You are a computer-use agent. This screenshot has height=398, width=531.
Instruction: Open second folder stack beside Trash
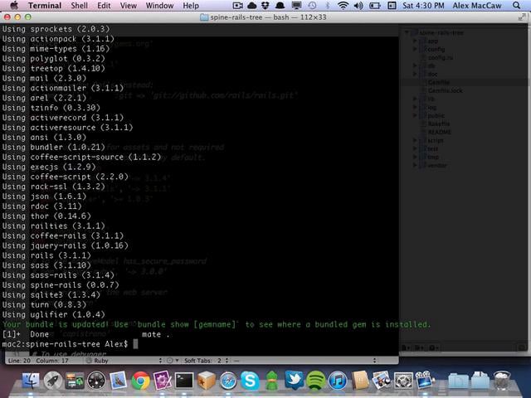[x=480, y=381]
